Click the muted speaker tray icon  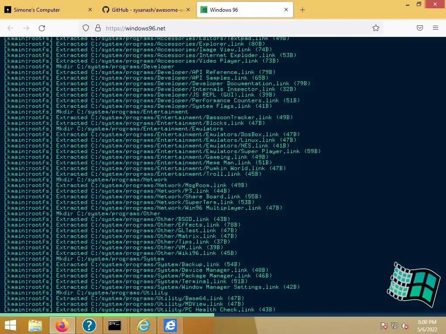405,326
